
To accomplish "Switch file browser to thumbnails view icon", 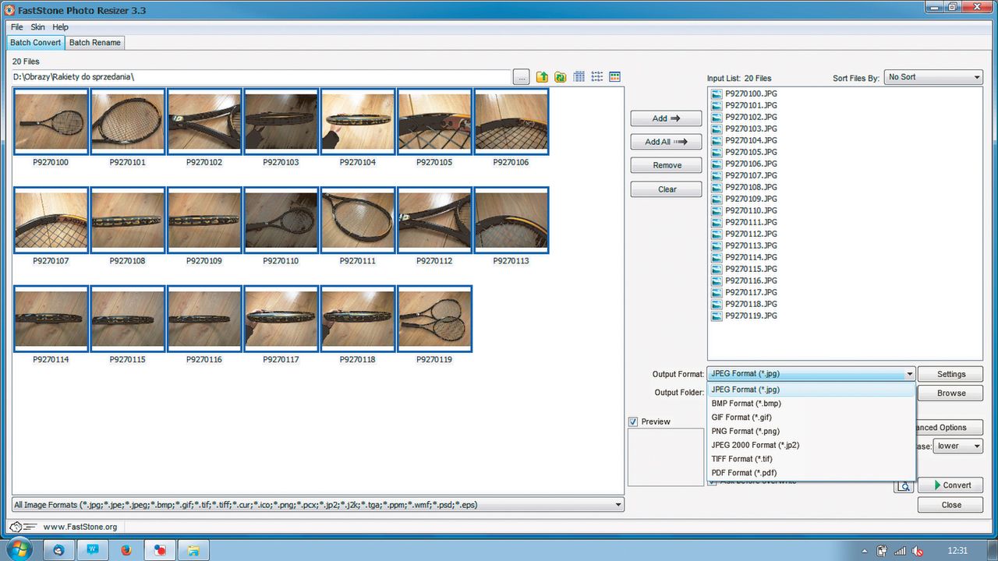I will [x=614, y=77].
